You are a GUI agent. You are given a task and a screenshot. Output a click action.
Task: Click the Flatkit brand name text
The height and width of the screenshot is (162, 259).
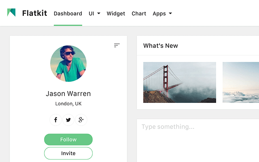coord(35,13)
